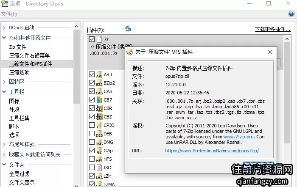Click the category tree scrollbar thumb

pos(76,66)
